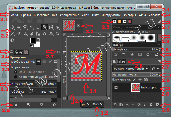The height and width of the screenshot is (117, 171).
Task: Pick the Pencil drawing tool
Action: click(12, 34)
